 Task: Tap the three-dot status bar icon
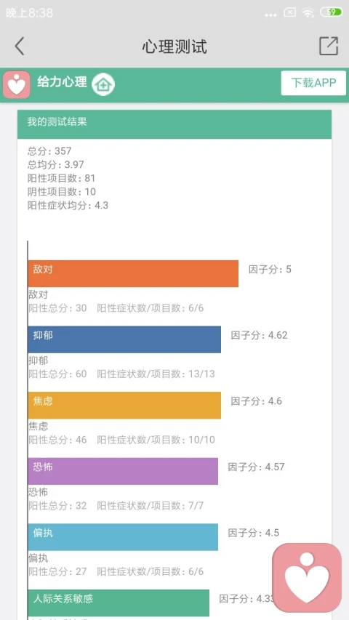coord(270,15)
